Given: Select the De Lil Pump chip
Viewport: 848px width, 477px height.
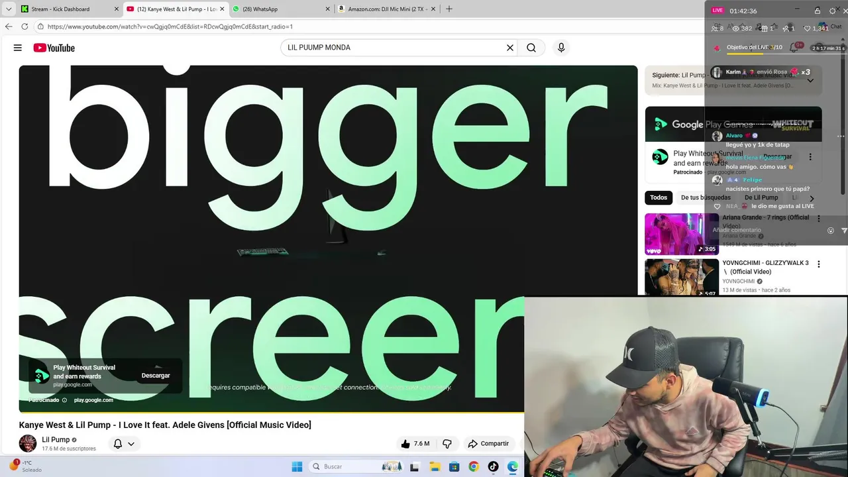Looking at the screenshot, I should (761, 197).
